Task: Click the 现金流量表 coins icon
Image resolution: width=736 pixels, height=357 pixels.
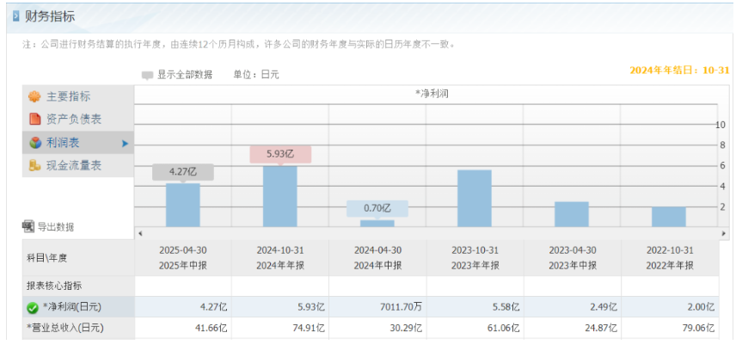Action: 34,165
